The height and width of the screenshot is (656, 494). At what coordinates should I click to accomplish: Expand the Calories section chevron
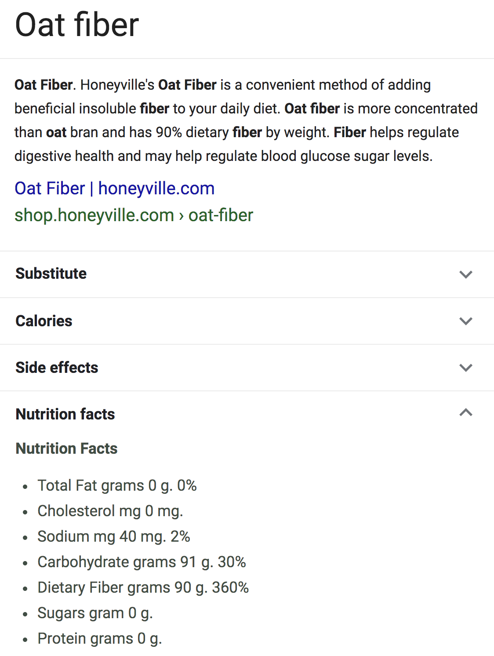[465, 321]
